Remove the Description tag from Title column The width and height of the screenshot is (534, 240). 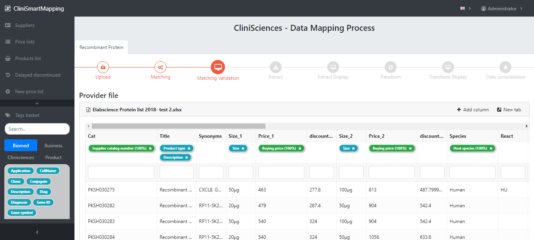(x=186, y=157)
